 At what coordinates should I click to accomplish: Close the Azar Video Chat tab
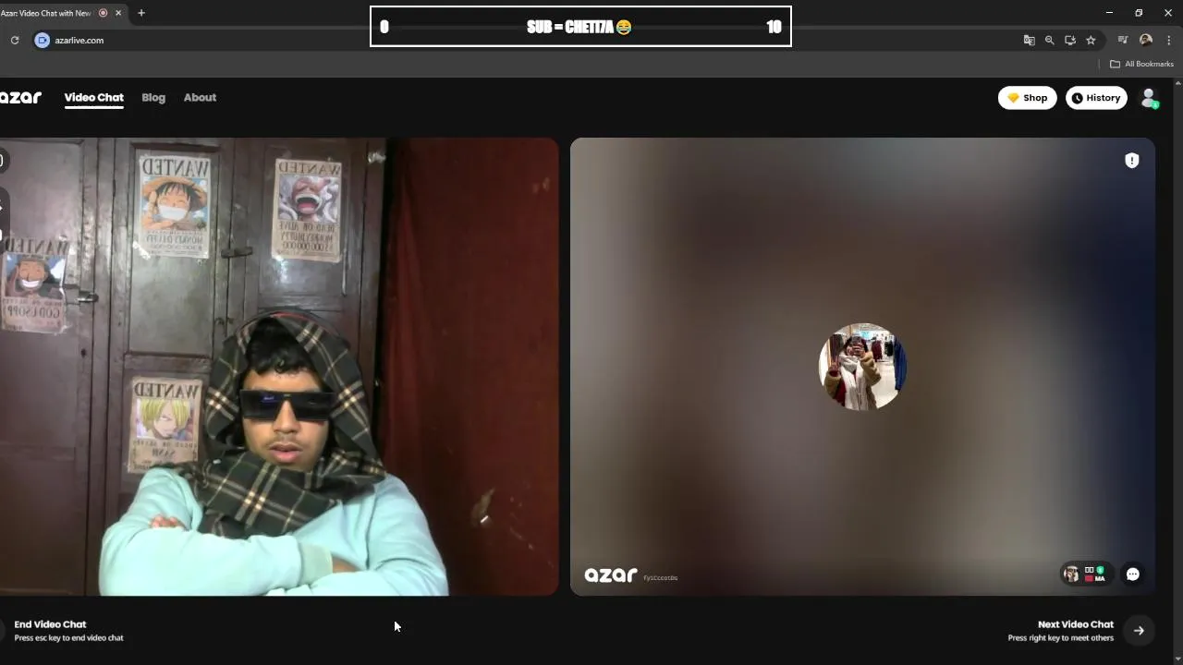(x=118, y=13)
